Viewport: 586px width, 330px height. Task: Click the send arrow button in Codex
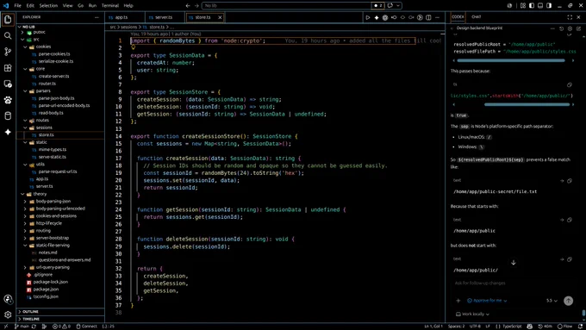568,301
